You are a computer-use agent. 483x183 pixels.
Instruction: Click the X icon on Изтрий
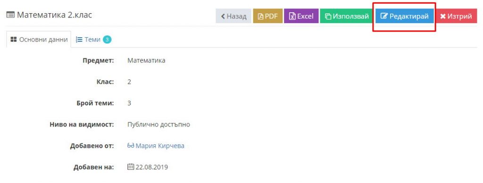pos(443,16)
